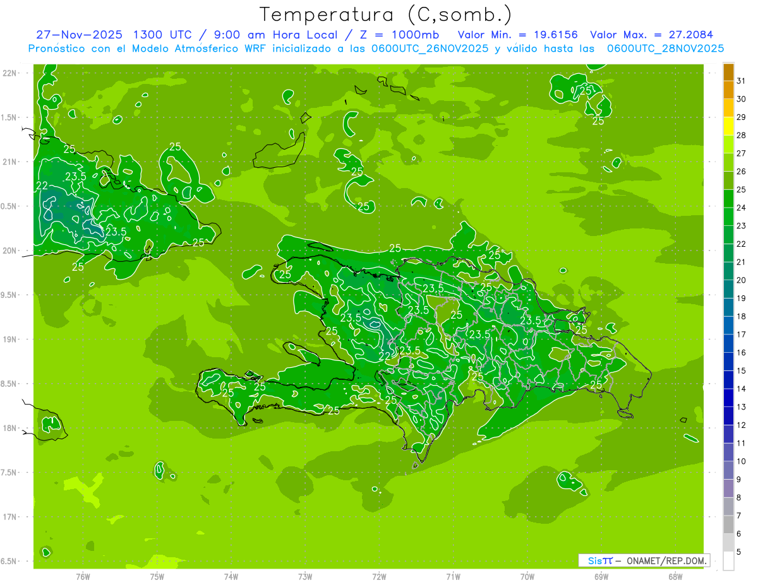Click the "5" color scale label
Viewport: 758px width, 585px height.
coord(739,552)
